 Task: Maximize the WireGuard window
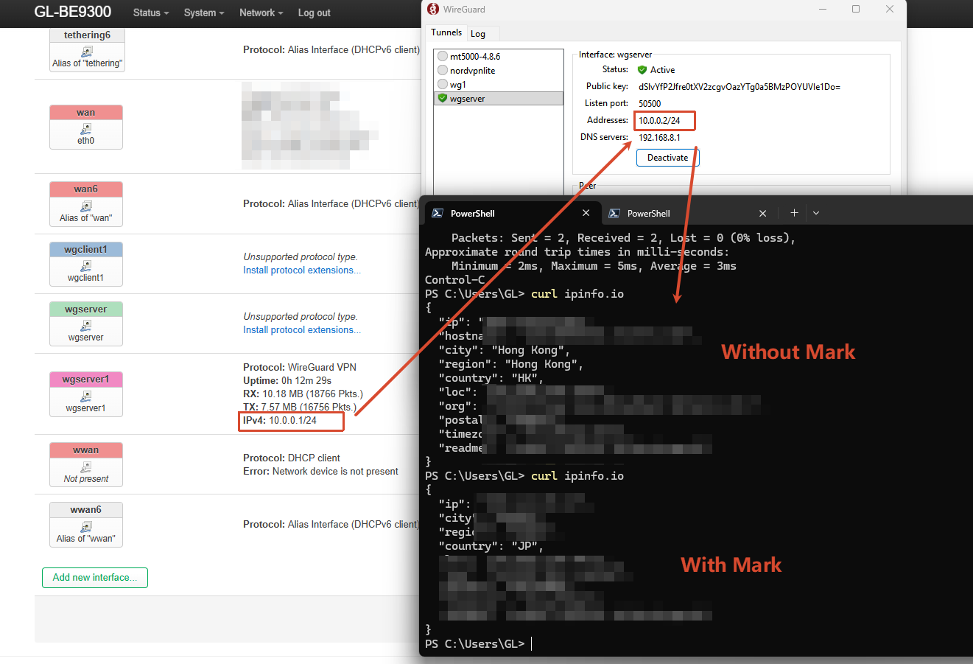tap(856, 9)
